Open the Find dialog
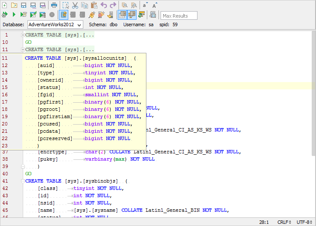316x226 pixels. click(x=125, y=5)
